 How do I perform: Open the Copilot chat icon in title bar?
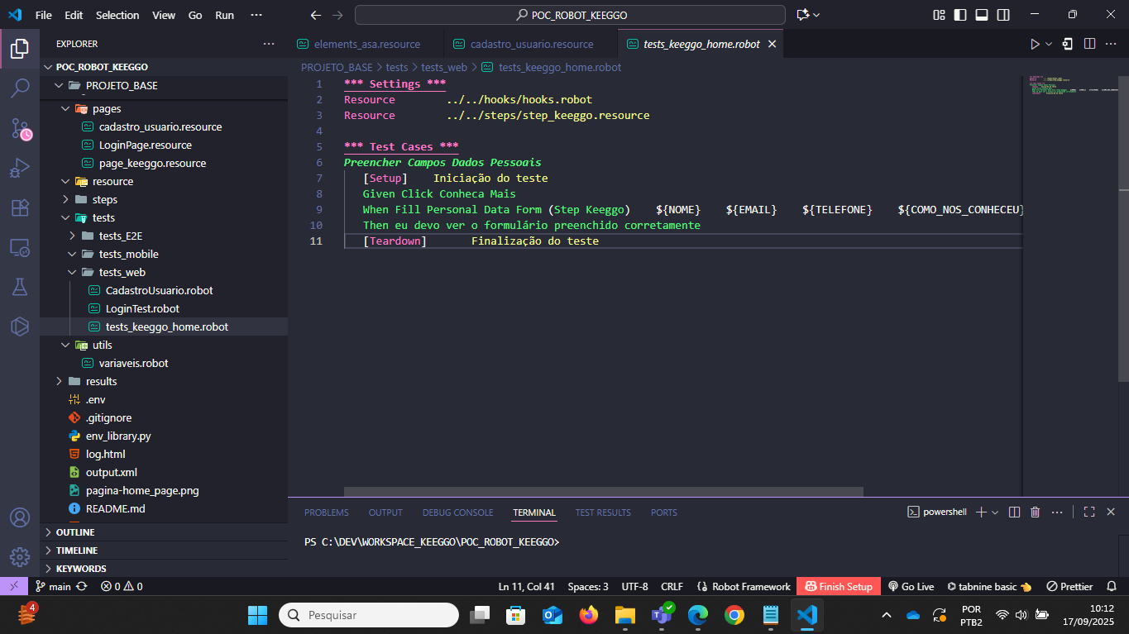pos(802,15)
